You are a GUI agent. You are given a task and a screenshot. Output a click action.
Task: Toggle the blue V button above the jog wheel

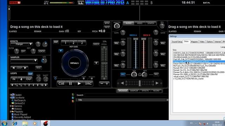tap(61, 50)
